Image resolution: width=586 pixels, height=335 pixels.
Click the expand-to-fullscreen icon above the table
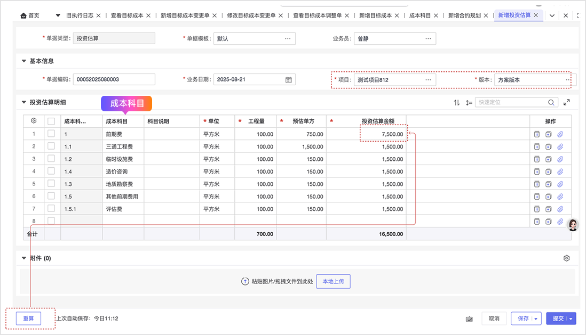567,102
